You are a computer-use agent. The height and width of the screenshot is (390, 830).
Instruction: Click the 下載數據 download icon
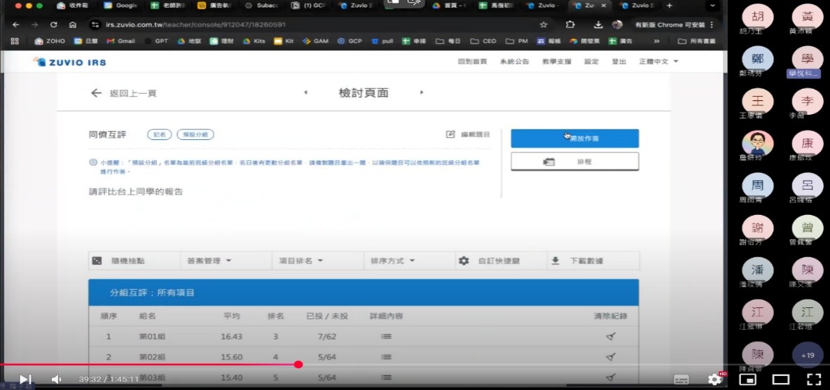click(555, 261)
